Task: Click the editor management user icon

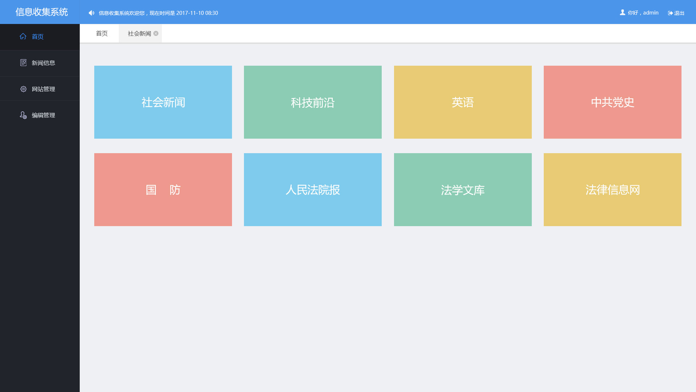Action: click(23, 115)
